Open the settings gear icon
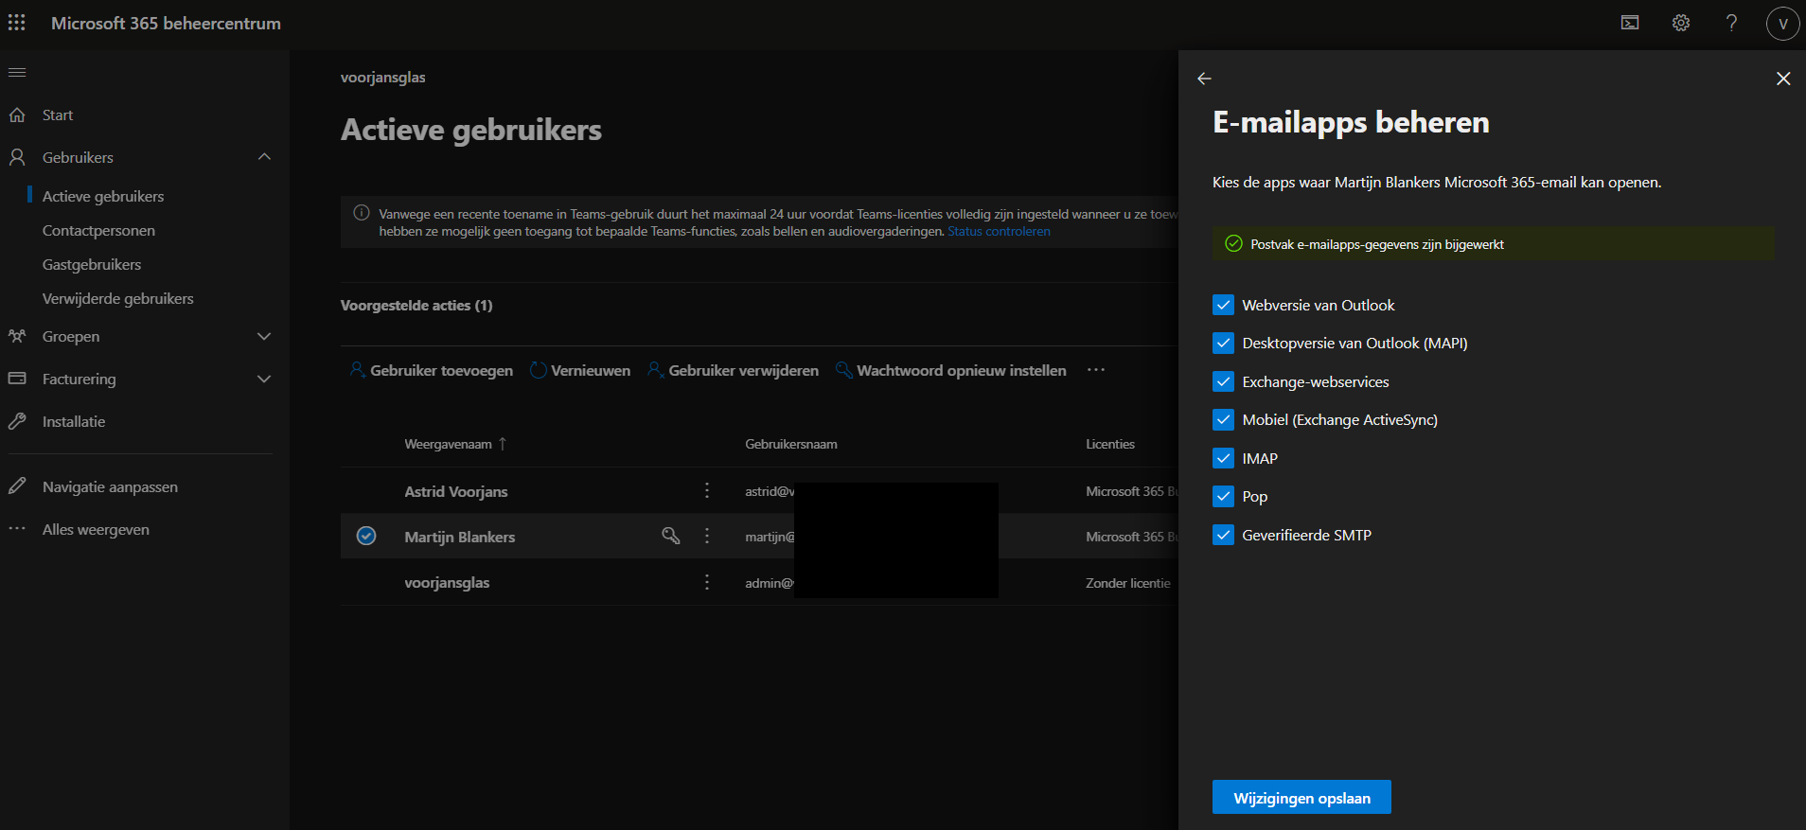This screenshot has height=830, width=1806. point(1681,23)
